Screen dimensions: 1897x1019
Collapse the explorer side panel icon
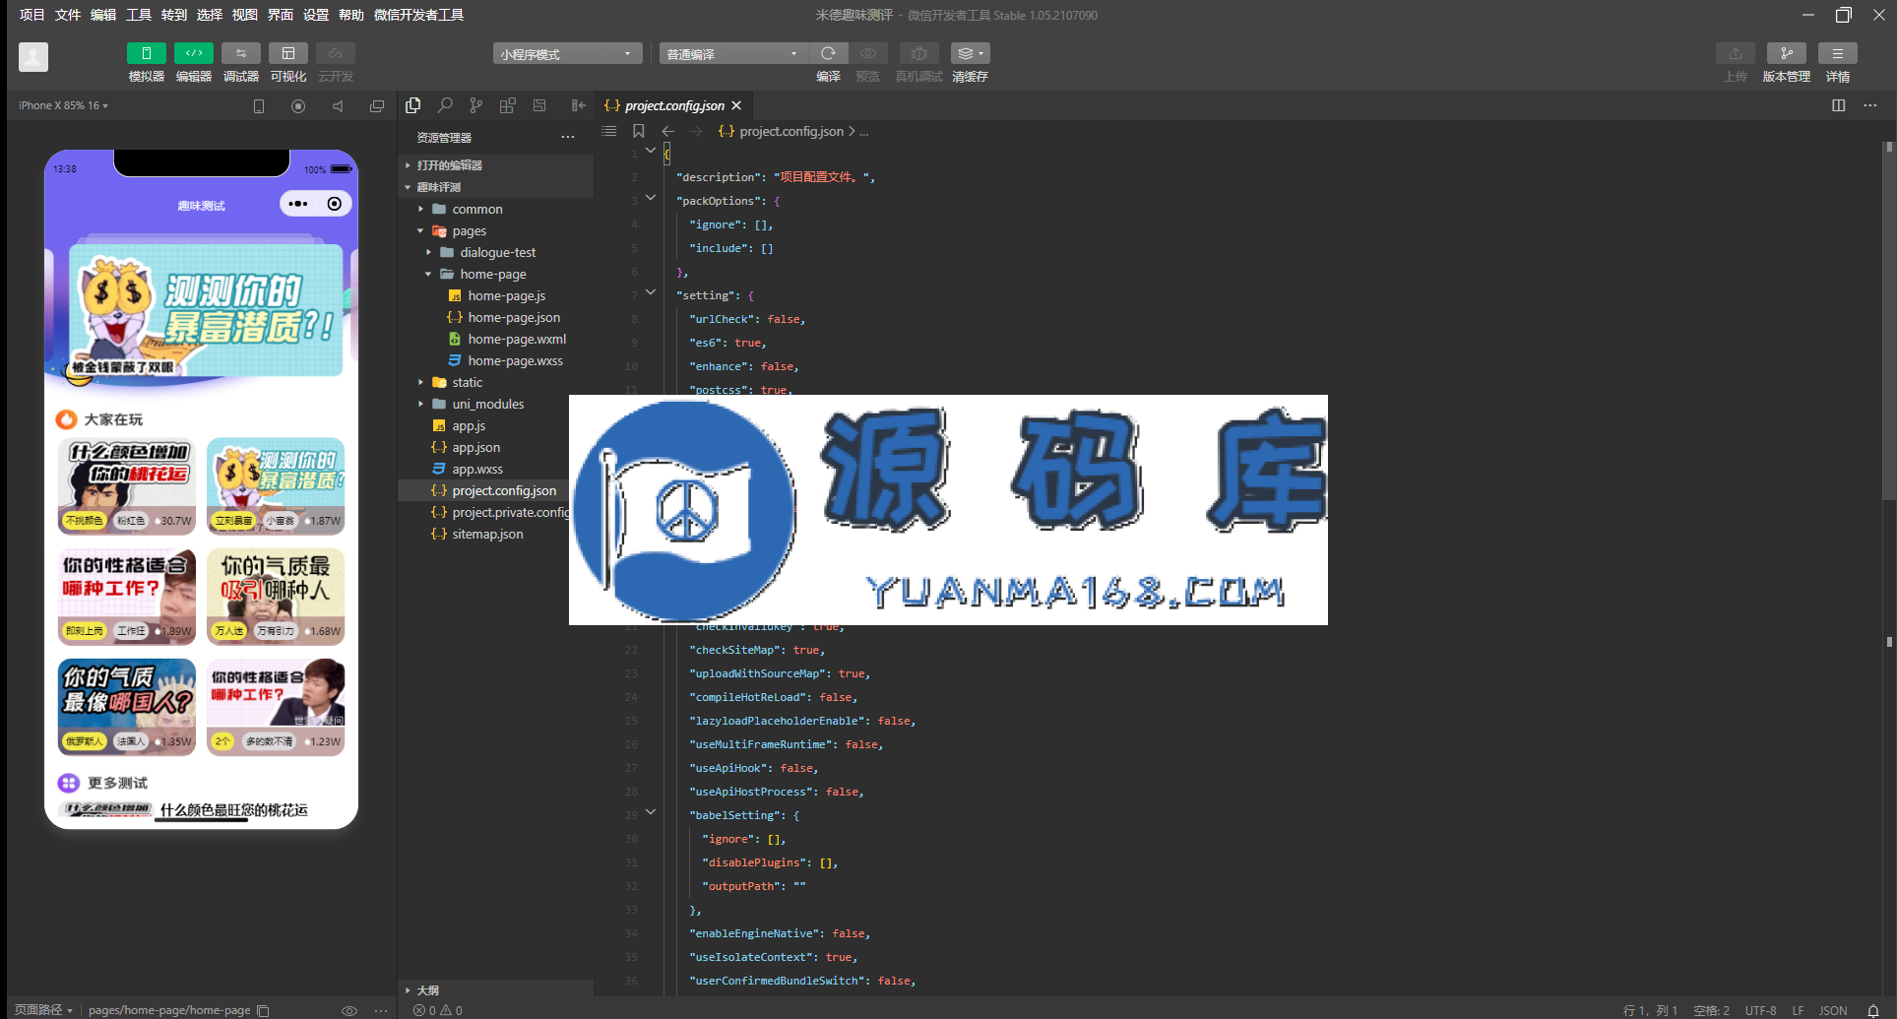click(x=579, y=105)
